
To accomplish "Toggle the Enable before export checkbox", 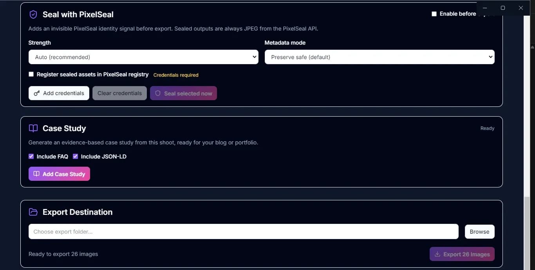I will pos(434,14).
